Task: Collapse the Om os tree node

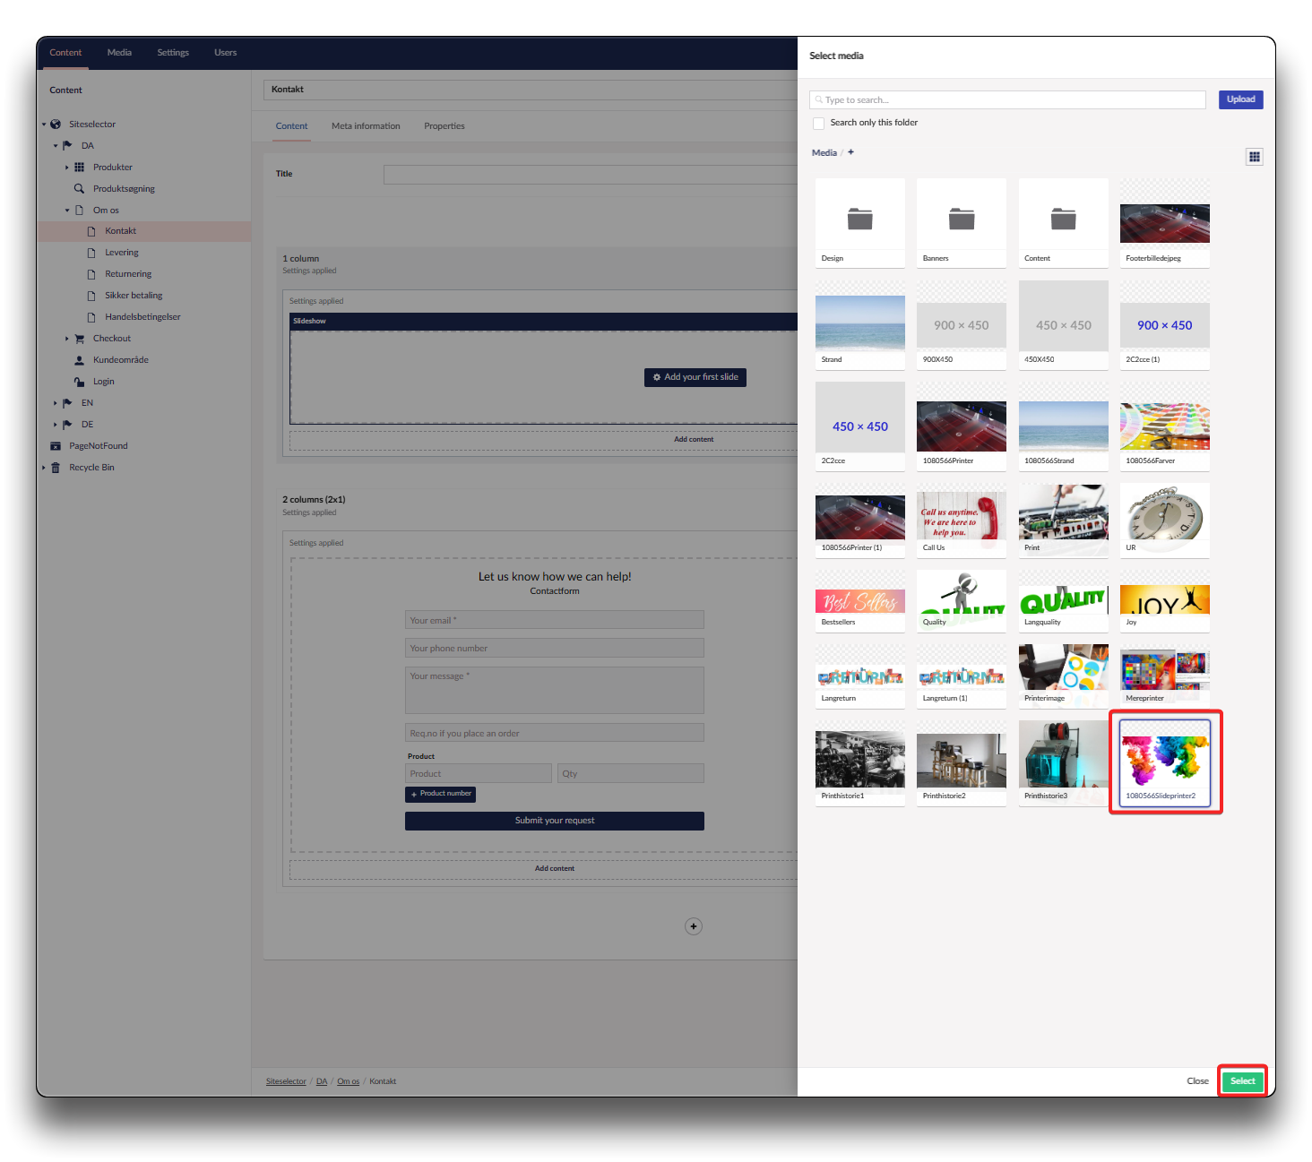Action: pyautogui.click(x=67, y=211)
